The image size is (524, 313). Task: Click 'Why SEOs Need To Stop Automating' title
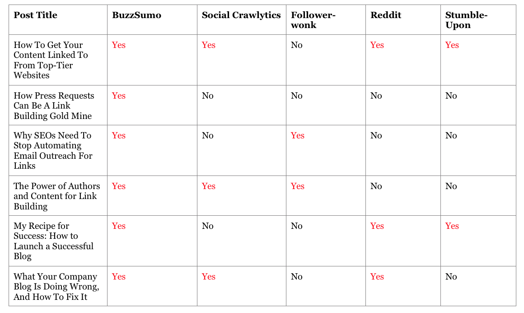point(53,150)
